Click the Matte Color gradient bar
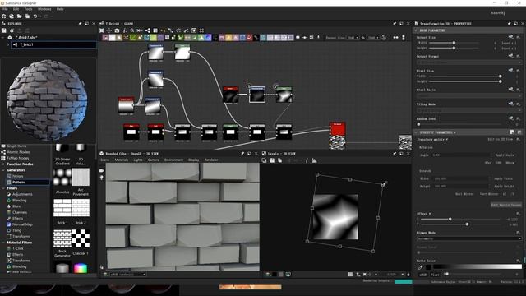 [478, 266]
